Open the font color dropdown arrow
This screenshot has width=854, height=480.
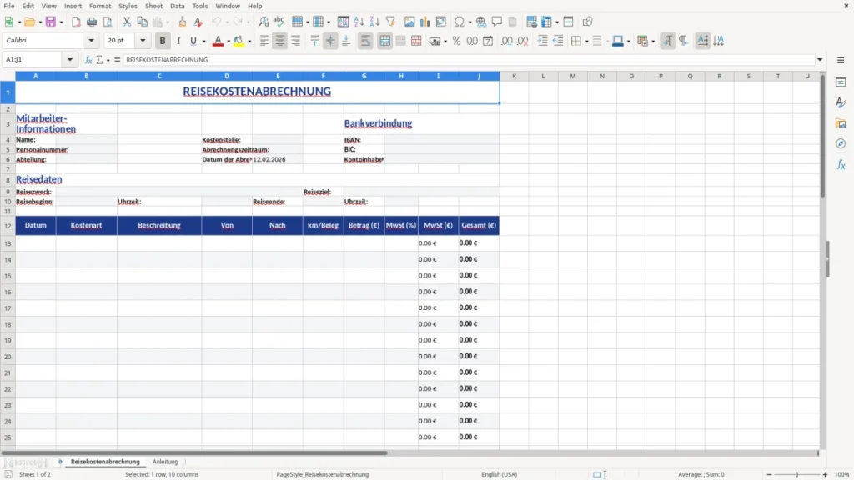[229, 42]
